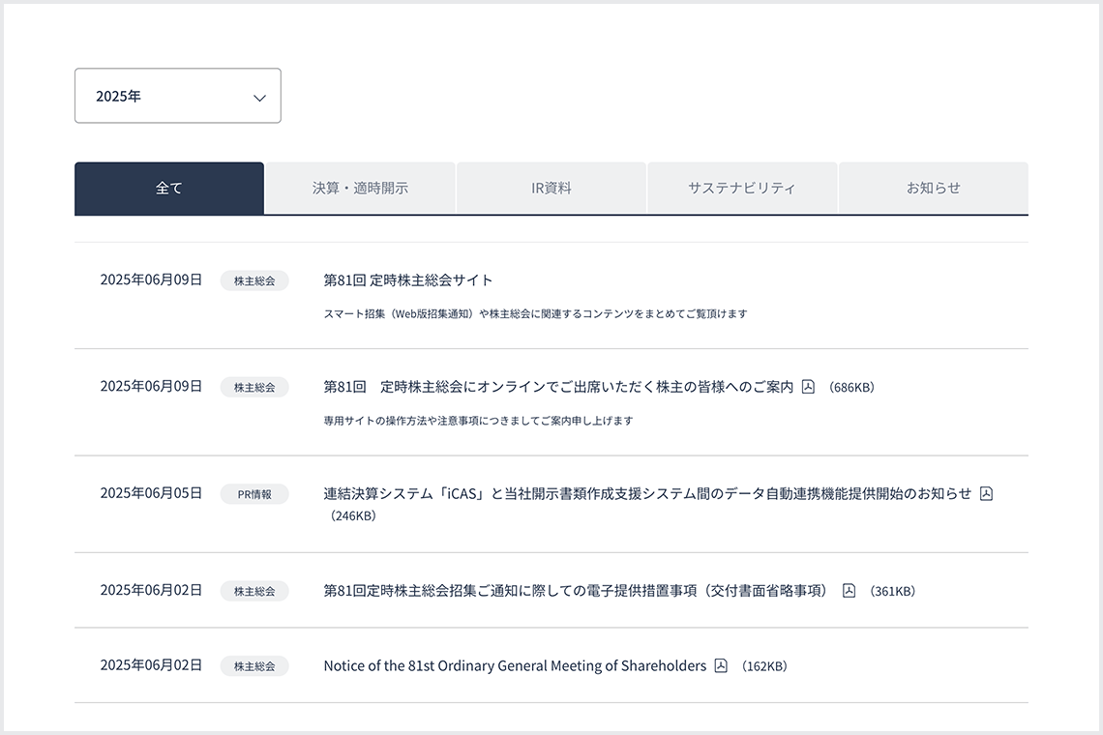Open the 2025年 year dropdown
The image size is (1103, 735).
[178, 96]
